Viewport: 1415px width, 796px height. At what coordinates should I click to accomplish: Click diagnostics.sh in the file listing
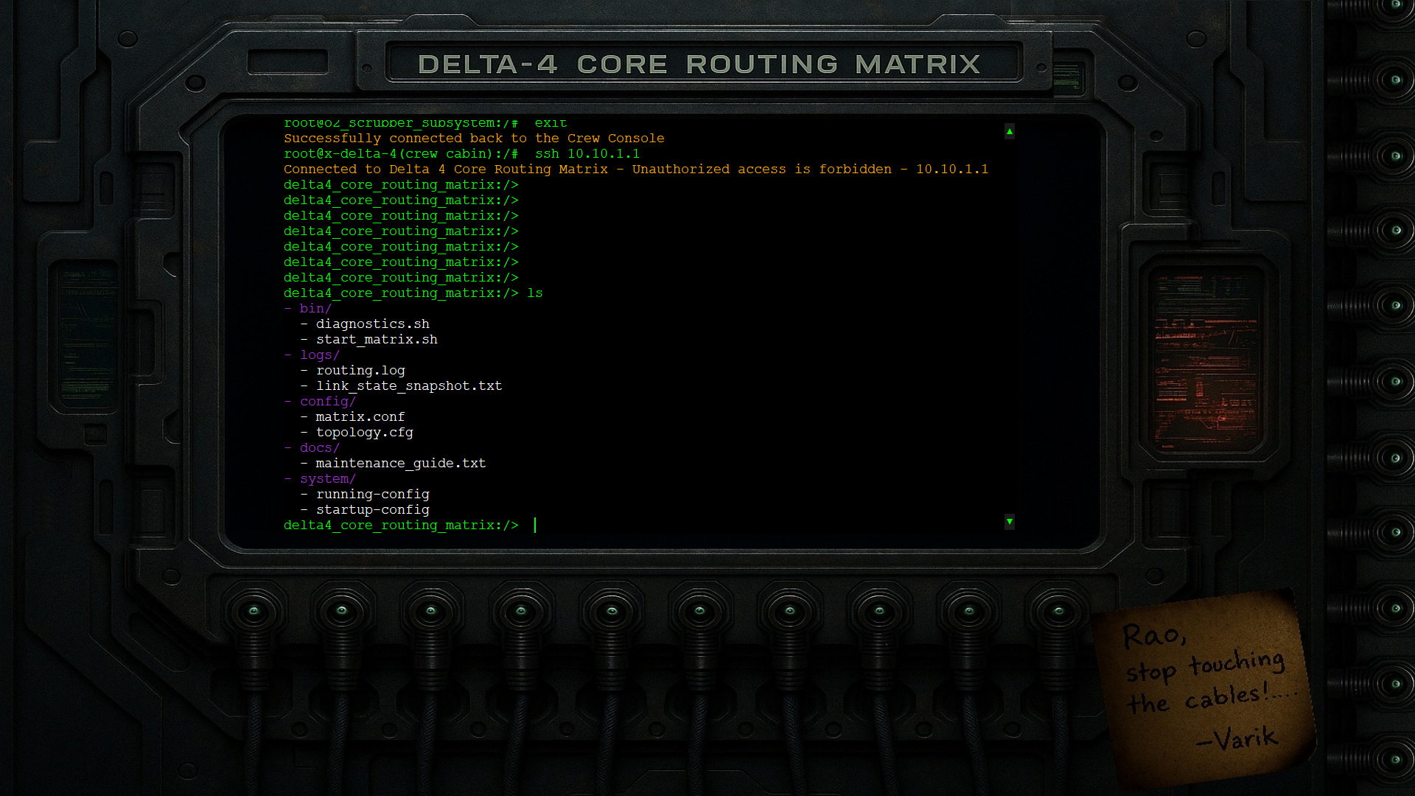tap(372, 324)
